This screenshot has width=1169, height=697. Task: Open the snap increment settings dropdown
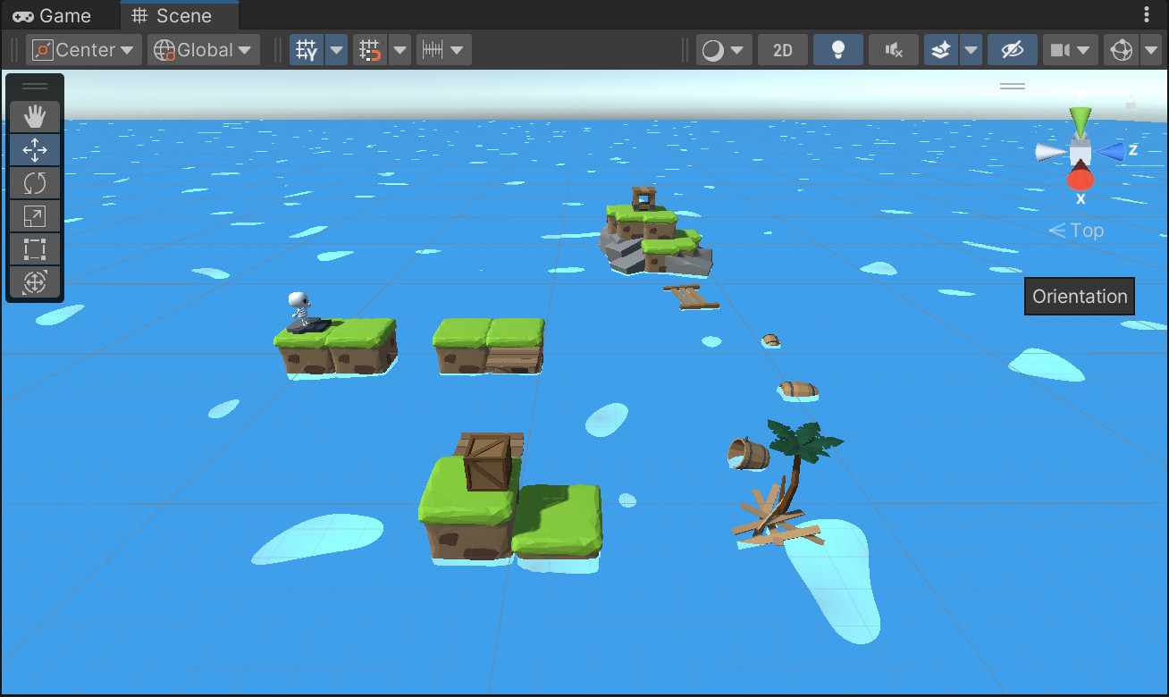pyautogui.click(x=443, y=50)
